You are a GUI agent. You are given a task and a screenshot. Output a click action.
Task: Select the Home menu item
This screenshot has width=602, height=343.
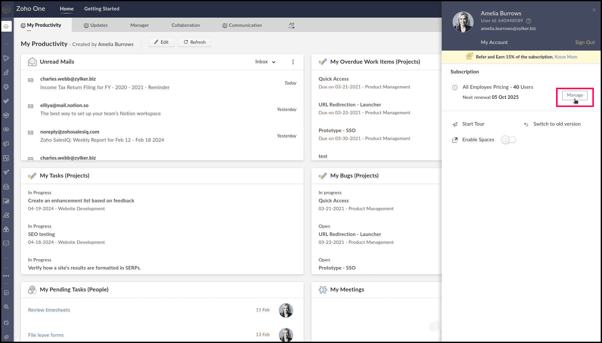[x=67, y=9]
